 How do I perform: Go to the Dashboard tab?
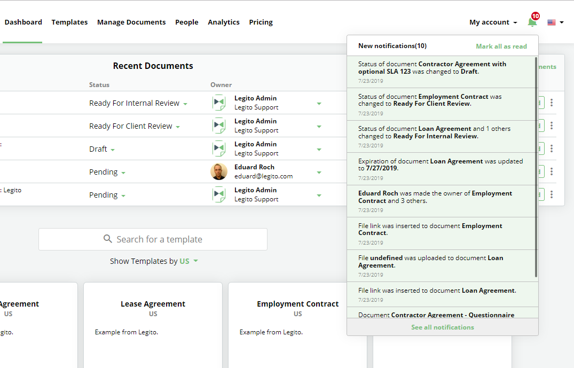23,22
